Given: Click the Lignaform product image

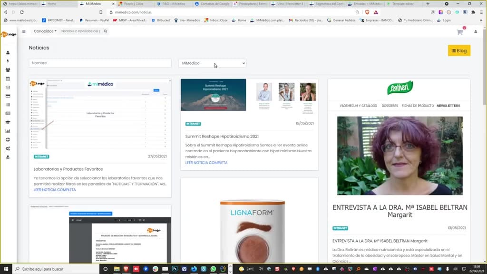Looking at the screenshot, I should (252, 231).
